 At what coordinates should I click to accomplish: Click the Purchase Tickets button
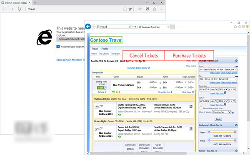pos(189,56)
